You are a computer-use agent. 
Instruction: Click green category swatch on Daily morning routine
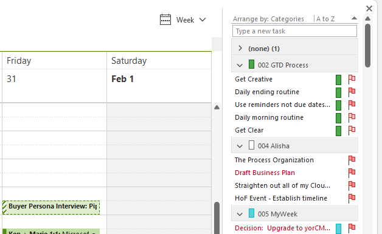338,118
